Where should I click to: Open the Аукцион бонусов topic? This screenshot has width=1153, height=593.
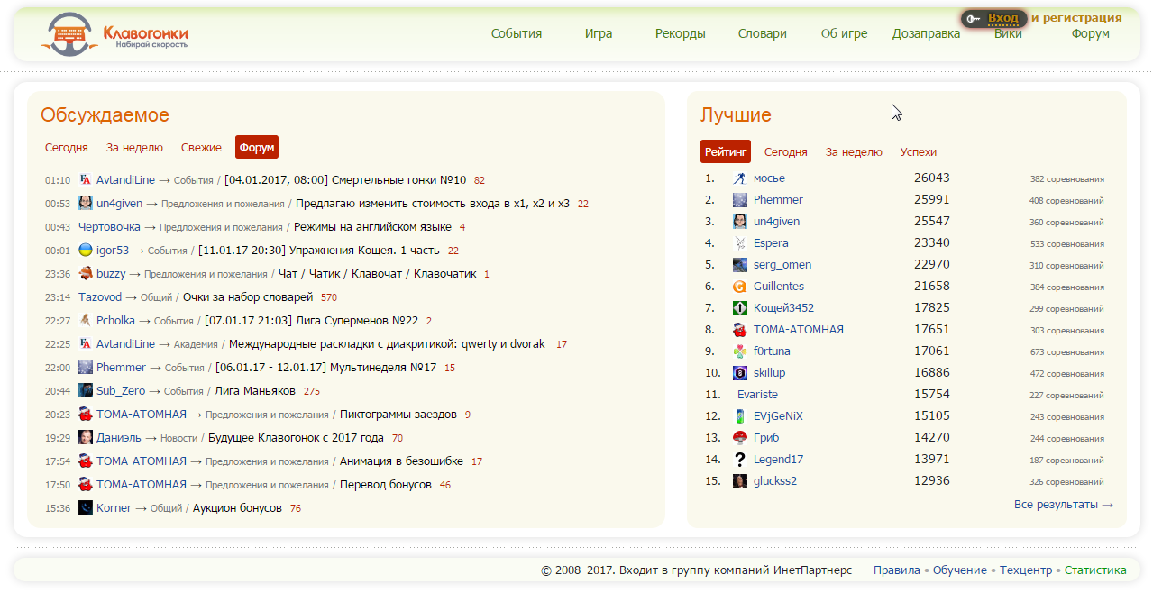[237, 508]
